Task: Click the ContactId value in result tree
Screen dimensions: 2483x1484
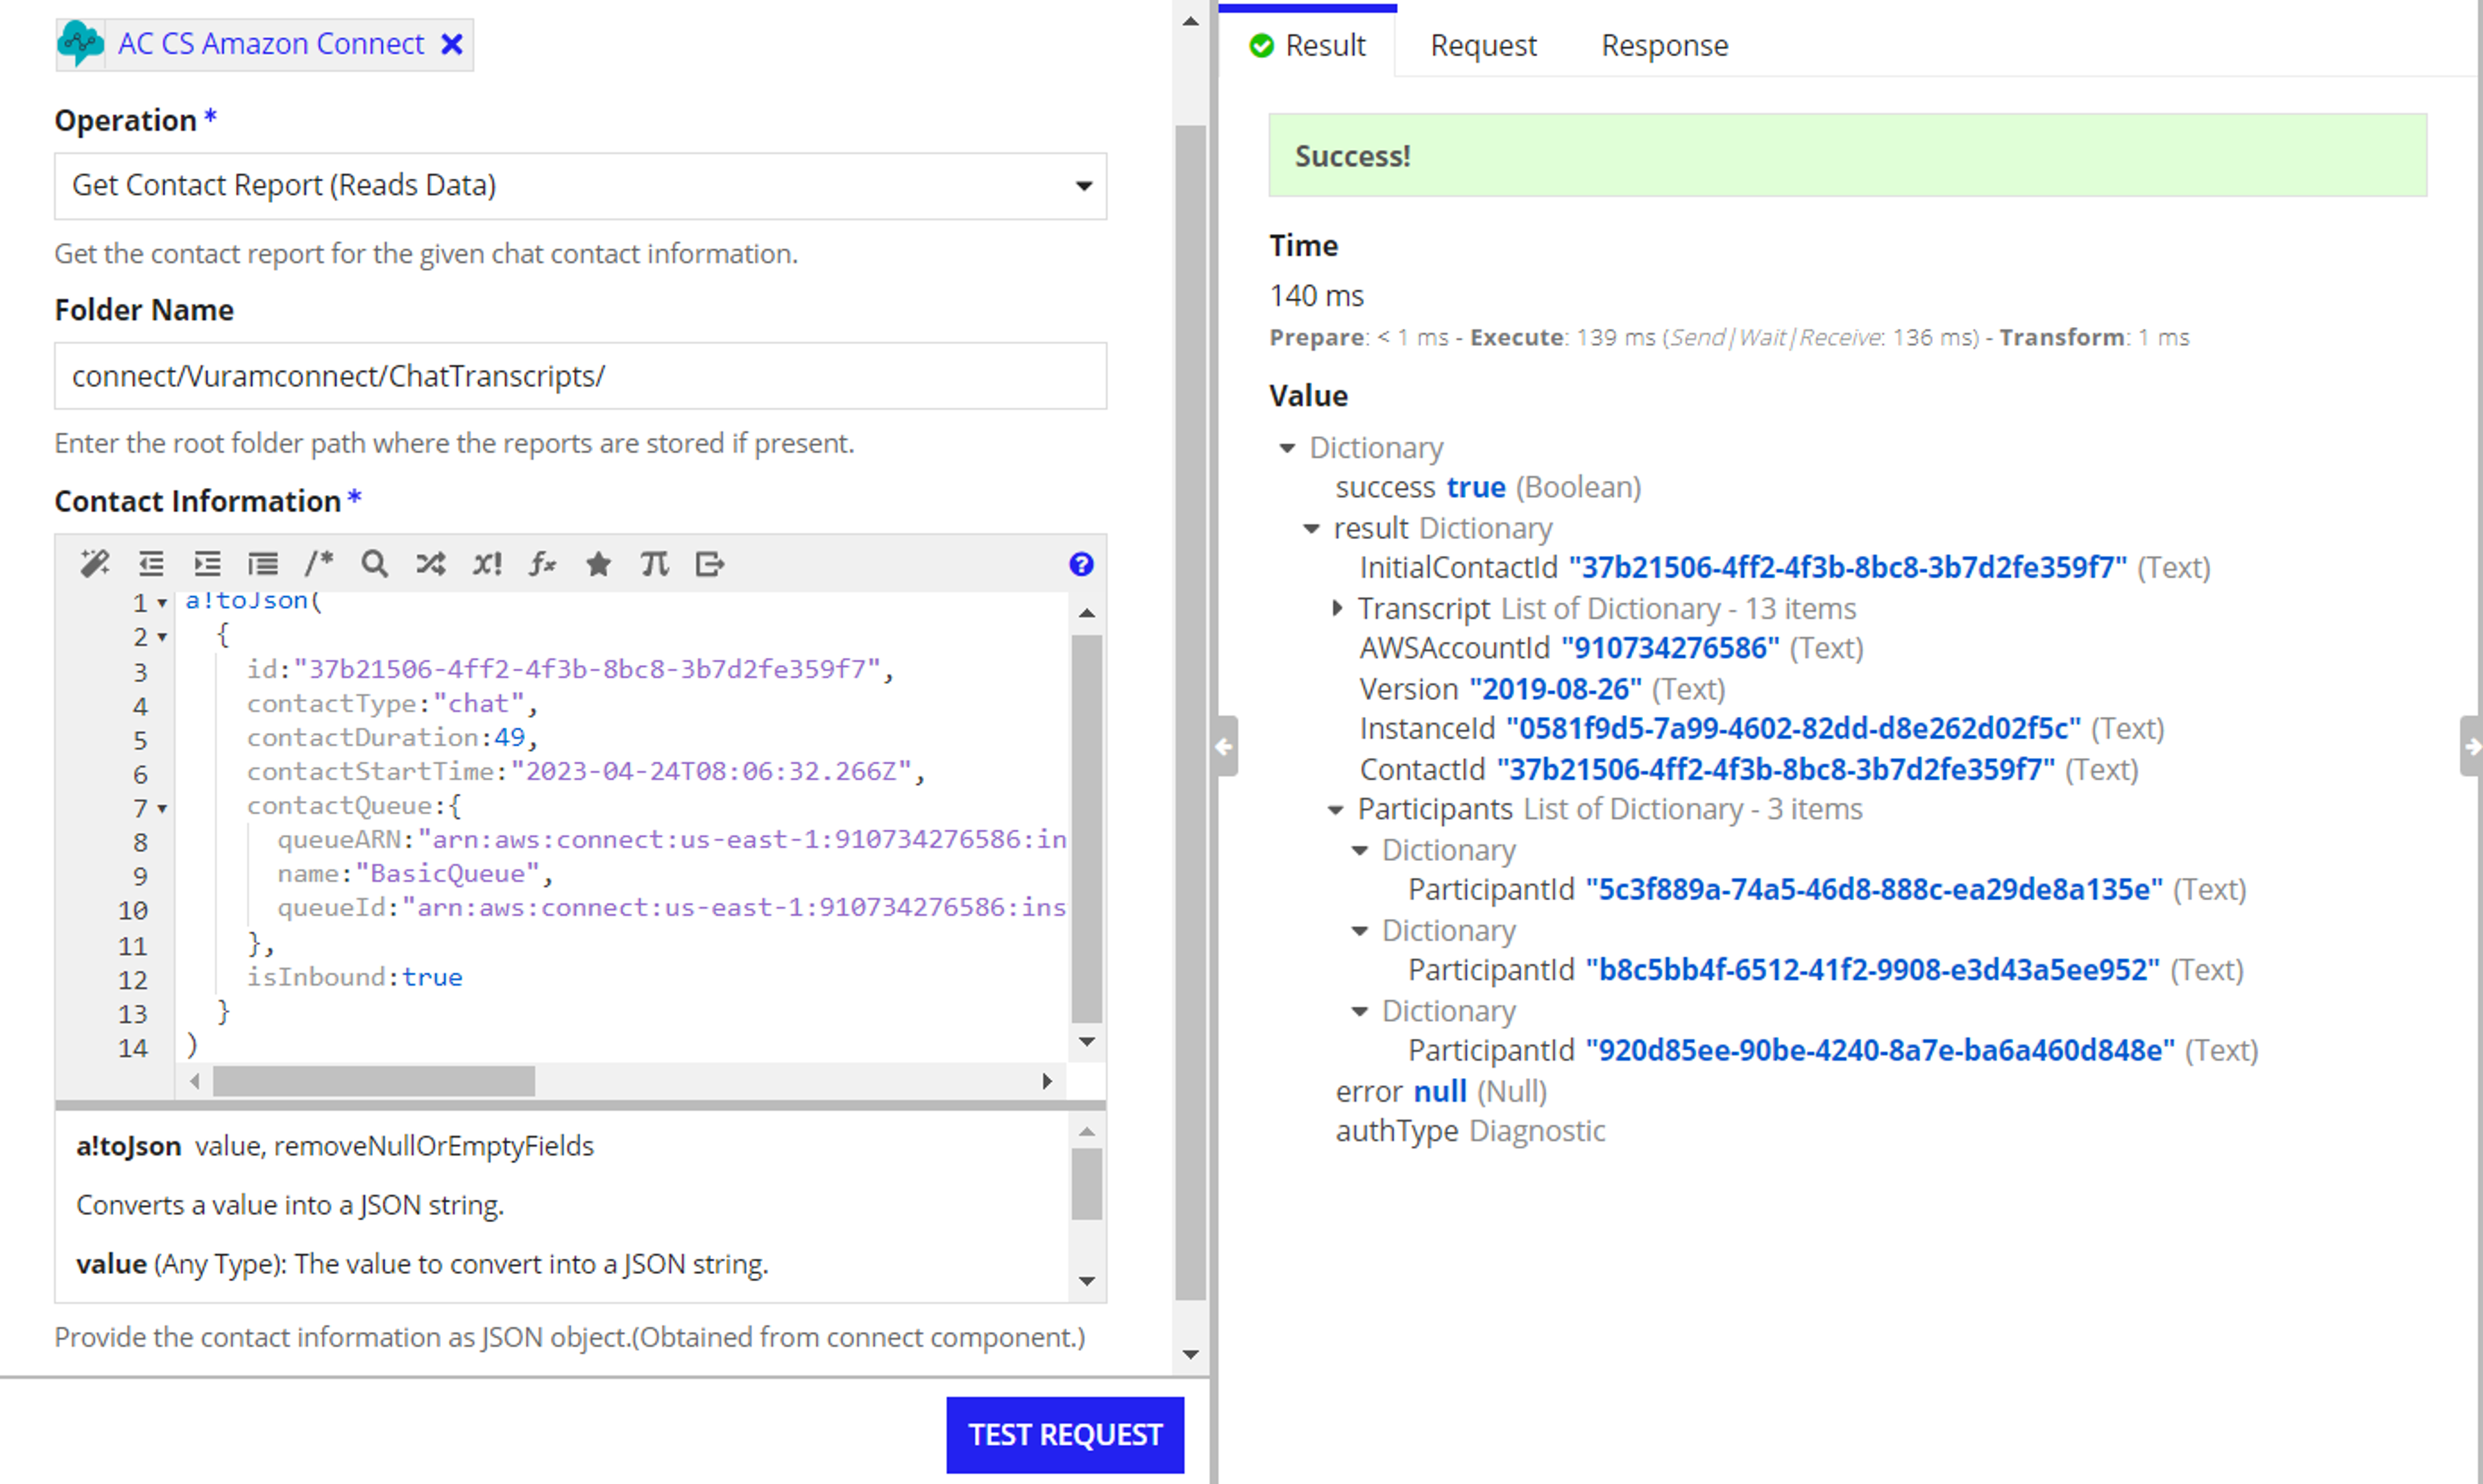Action: (x=1776, y=770)
